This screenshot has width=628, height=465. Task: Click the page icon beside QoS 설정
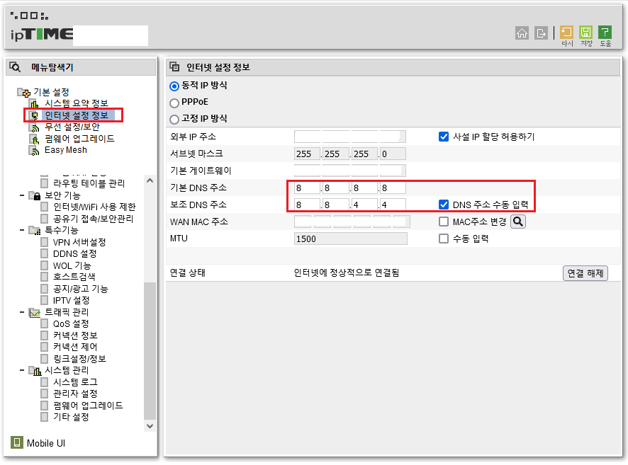[45, 323]
